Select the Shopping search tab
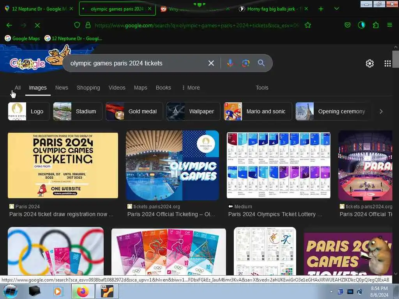The width and height of the screenshot is (399, 299). pos(88,88)
